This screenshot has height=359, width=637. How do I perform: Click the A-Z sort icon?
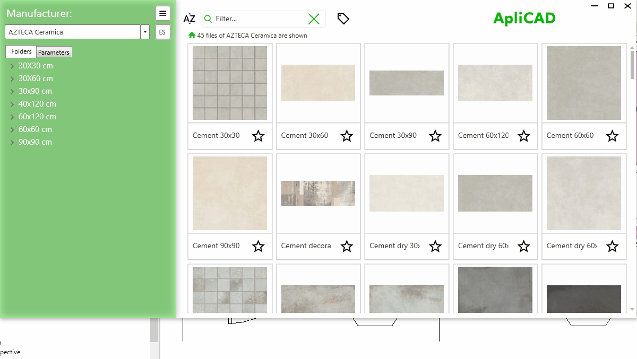coord(190,19)
